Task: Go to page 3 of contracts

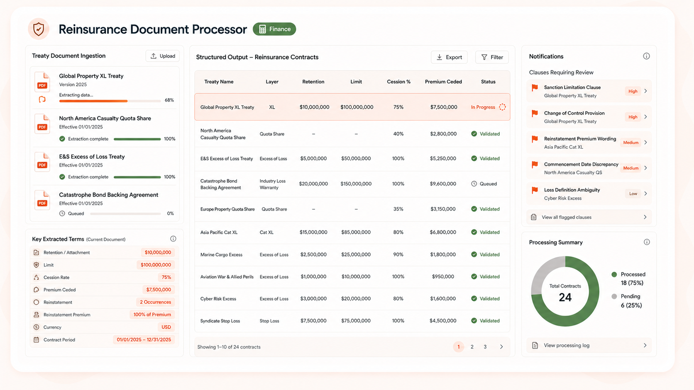Action: [x=485, y=347]
